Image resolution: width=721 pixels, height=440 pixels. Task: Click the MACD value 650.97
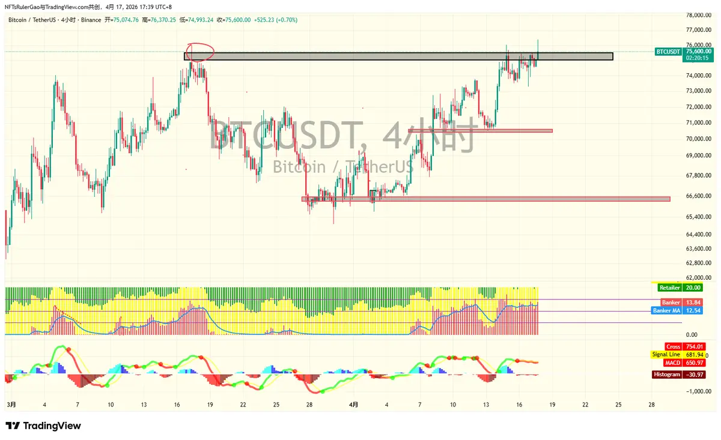[x=694, y=363]
